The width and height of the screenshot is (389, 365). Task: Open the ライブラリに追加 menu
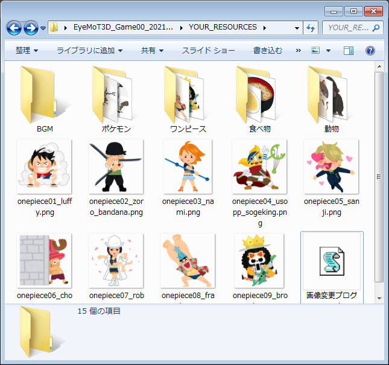coord(89,51)
